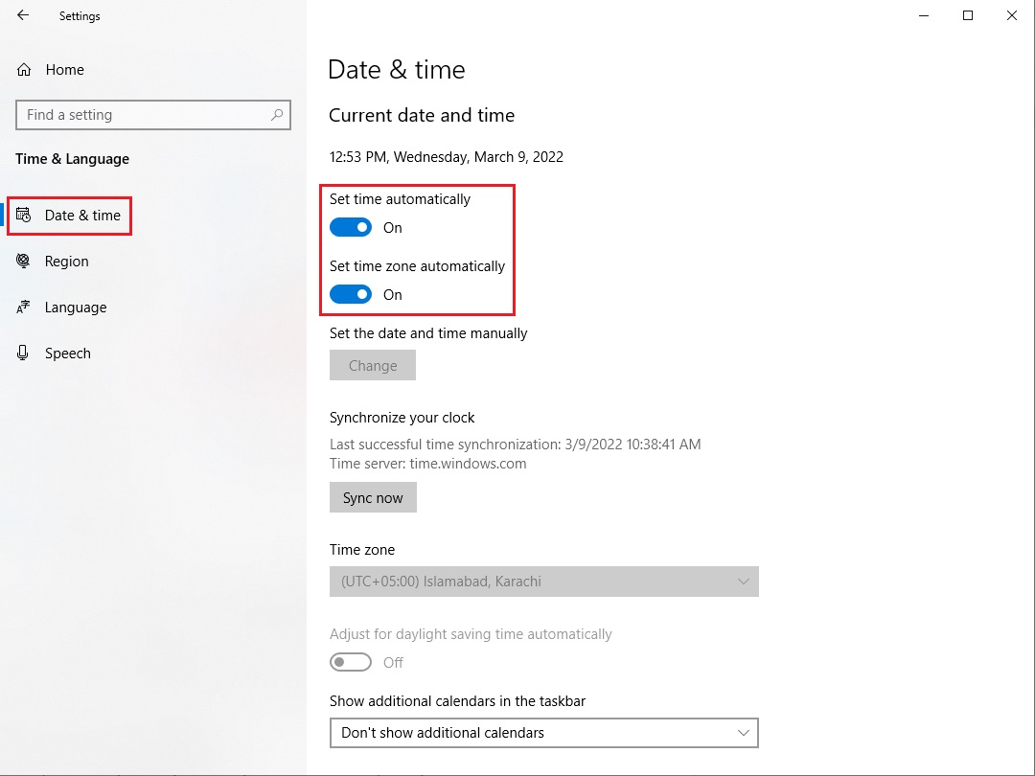This screenshot has height=776, width=1035.
Task: Open the additional calendars dropdown
Action: [544, 733]
